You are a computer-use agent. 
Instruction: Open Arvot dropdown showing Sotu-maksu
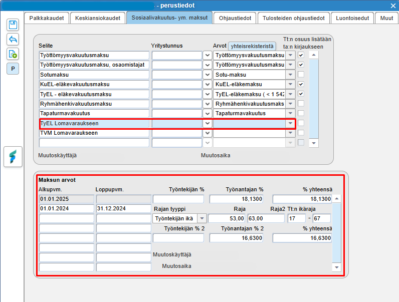(x=290, y=75)
